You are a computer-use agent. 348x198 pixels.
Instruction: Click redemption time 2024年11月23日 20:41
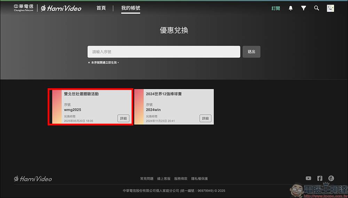(x=160, y=121)
